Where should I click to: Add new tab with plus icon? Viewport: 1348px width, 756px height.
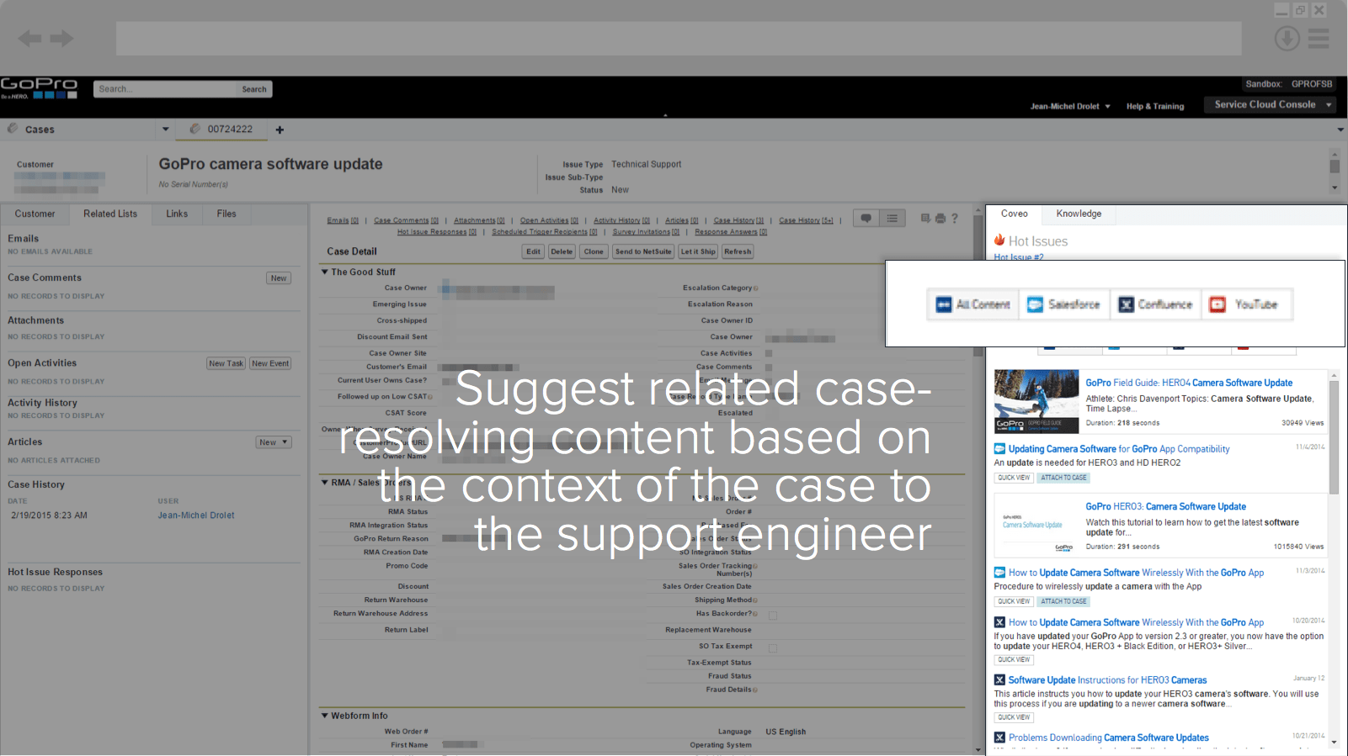coord(280,130)
